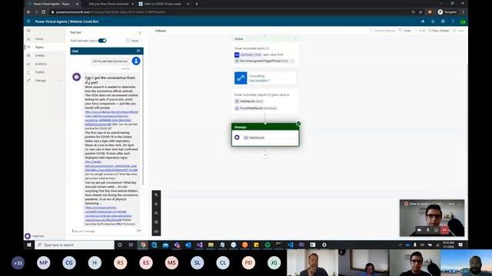Click FoundWebResults output variable

(x=256, y=108)
